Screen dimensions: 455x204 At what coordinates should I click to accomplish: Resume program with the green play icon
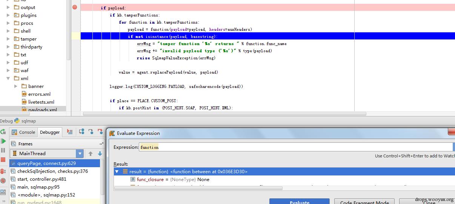click(3, 141)
